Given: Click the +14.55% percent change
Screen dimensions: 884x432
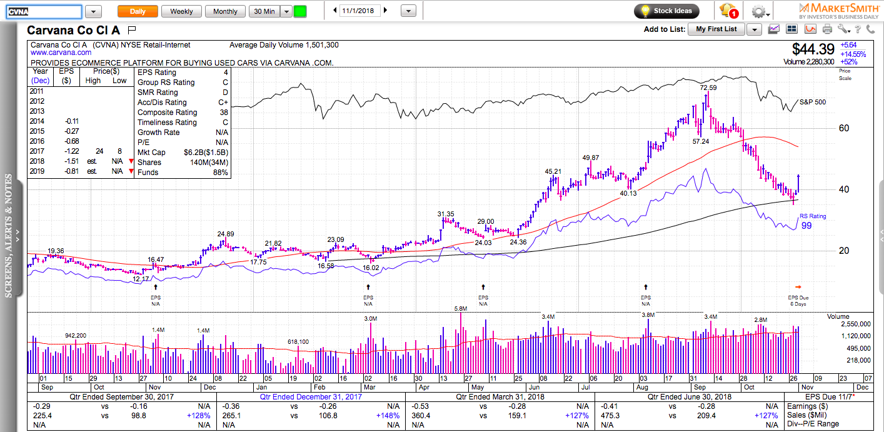Looking at the screenshot, I should click(x=853, y=54).
